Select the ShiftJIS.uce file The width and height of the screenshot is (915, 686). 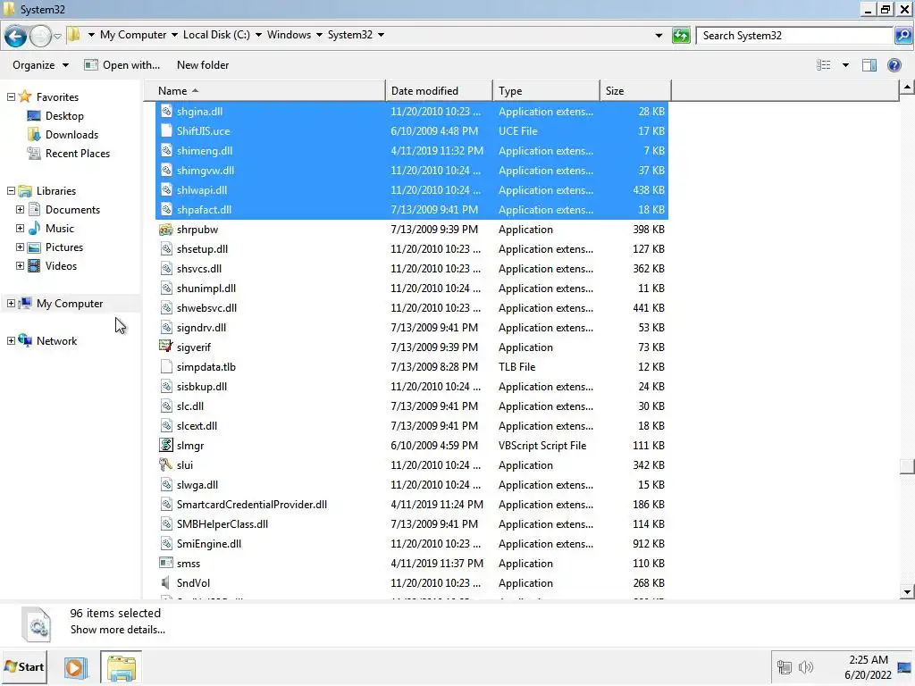(412, 131)
